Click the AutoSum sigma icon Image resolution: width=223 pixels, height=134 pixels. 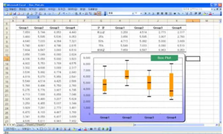click(x=80, y=13)
